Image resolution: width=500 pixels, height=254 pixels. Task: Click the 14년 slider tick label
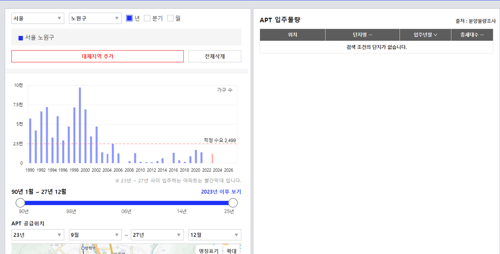click(x=181, y=211)
